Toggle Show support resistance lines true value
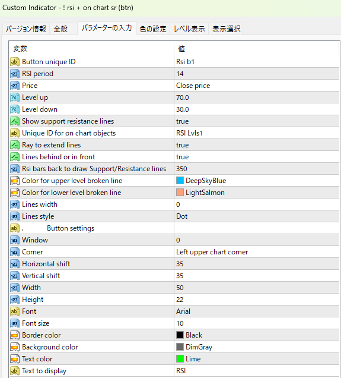This screenshot has height=378, width=341. point(257,121)
